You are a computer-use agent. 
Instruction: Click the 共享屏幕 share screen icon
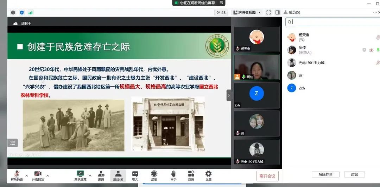tap(80, 174)
